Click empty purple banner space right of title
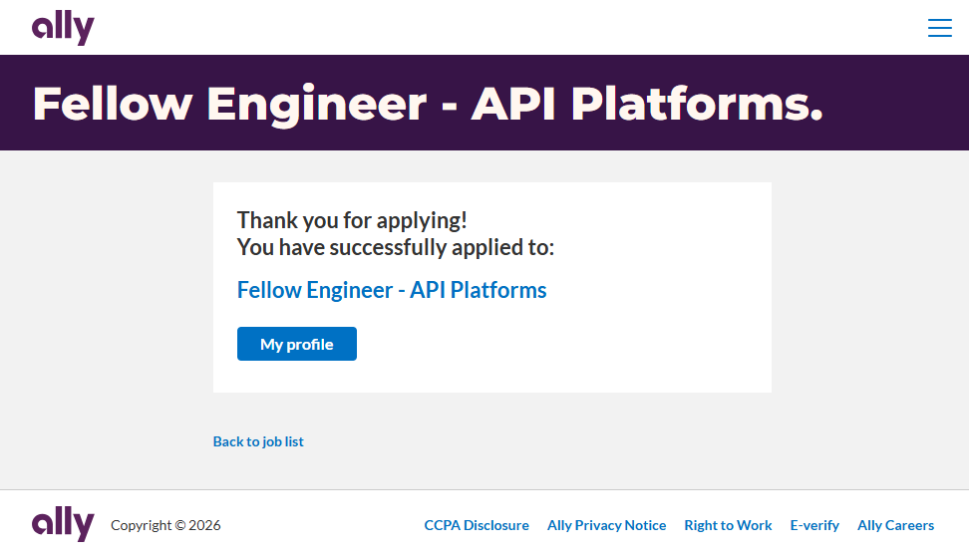 pos(897,104)
